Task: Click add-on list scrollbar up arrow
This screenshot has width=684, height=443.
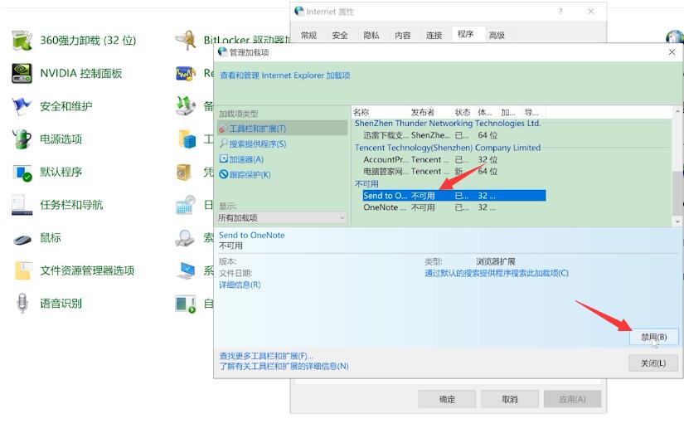Action: [x=678, y=111]
